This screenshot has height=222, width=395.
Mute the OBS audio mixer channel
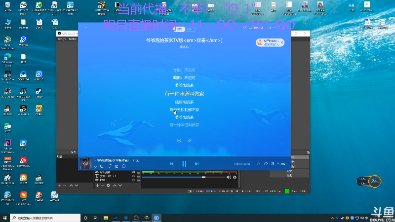point(229,177)
